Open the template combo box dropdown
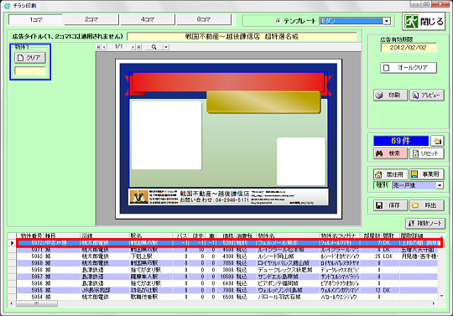The width and height of the screenshot is (453, 316). pyautogui.click(x=387, y=21)
